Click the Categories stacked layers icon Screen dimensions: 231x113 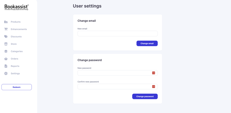coord(6,51)
